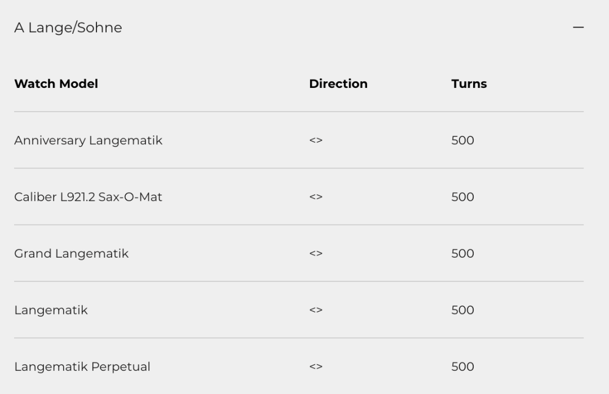Image resolution: width=609 pixels, height=394 pixels.
Task: Click direction symbol for Anniversary Langematik
Action: 316,141
